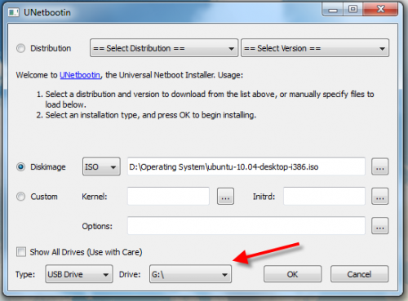Maximize the UNetbootin window
The width and height of the screenshot is (408, 301).
click(x=353, y=10)
